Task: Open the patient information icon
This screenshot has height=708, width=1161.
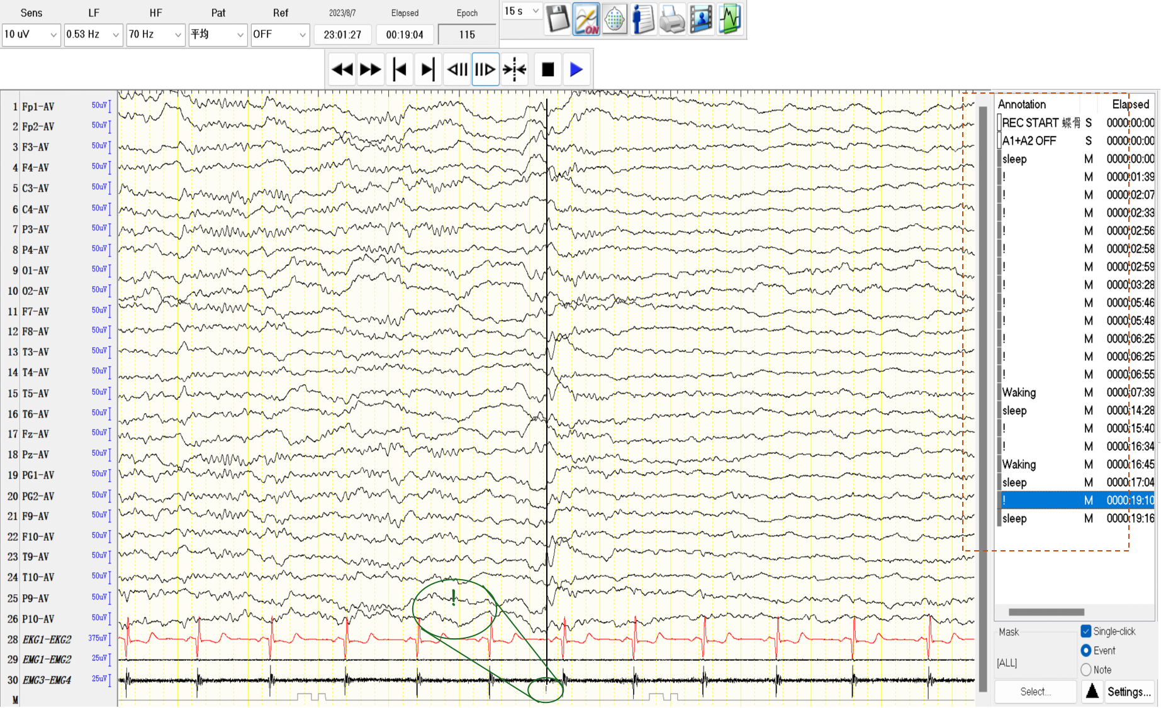Action: (x=643, y=19)
